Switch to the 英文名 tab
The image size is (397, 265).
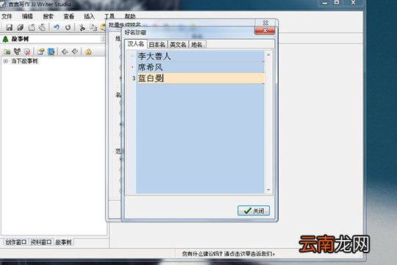[178, 45]
